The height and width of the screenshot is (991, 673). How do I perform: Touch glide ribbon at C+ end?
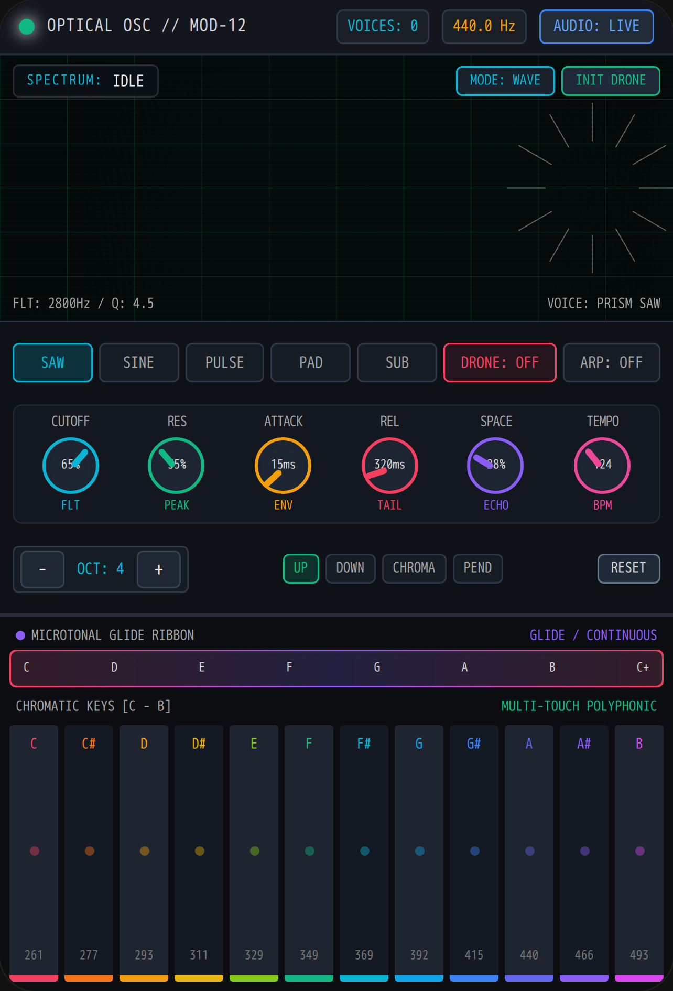(643, 667)
